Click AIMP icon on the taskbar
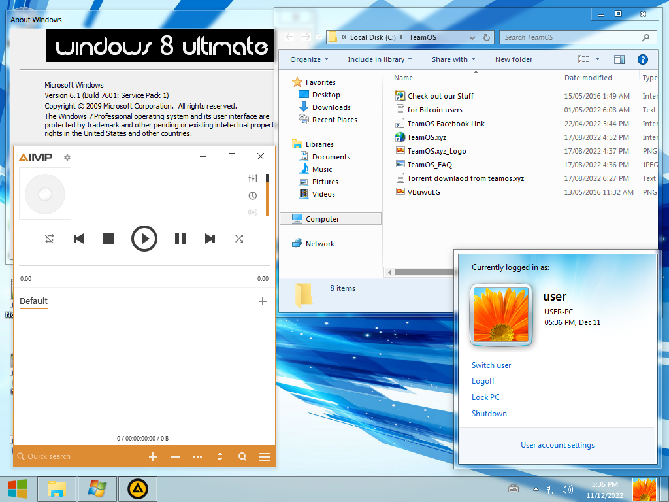669x502 pixels. (137, 489)
